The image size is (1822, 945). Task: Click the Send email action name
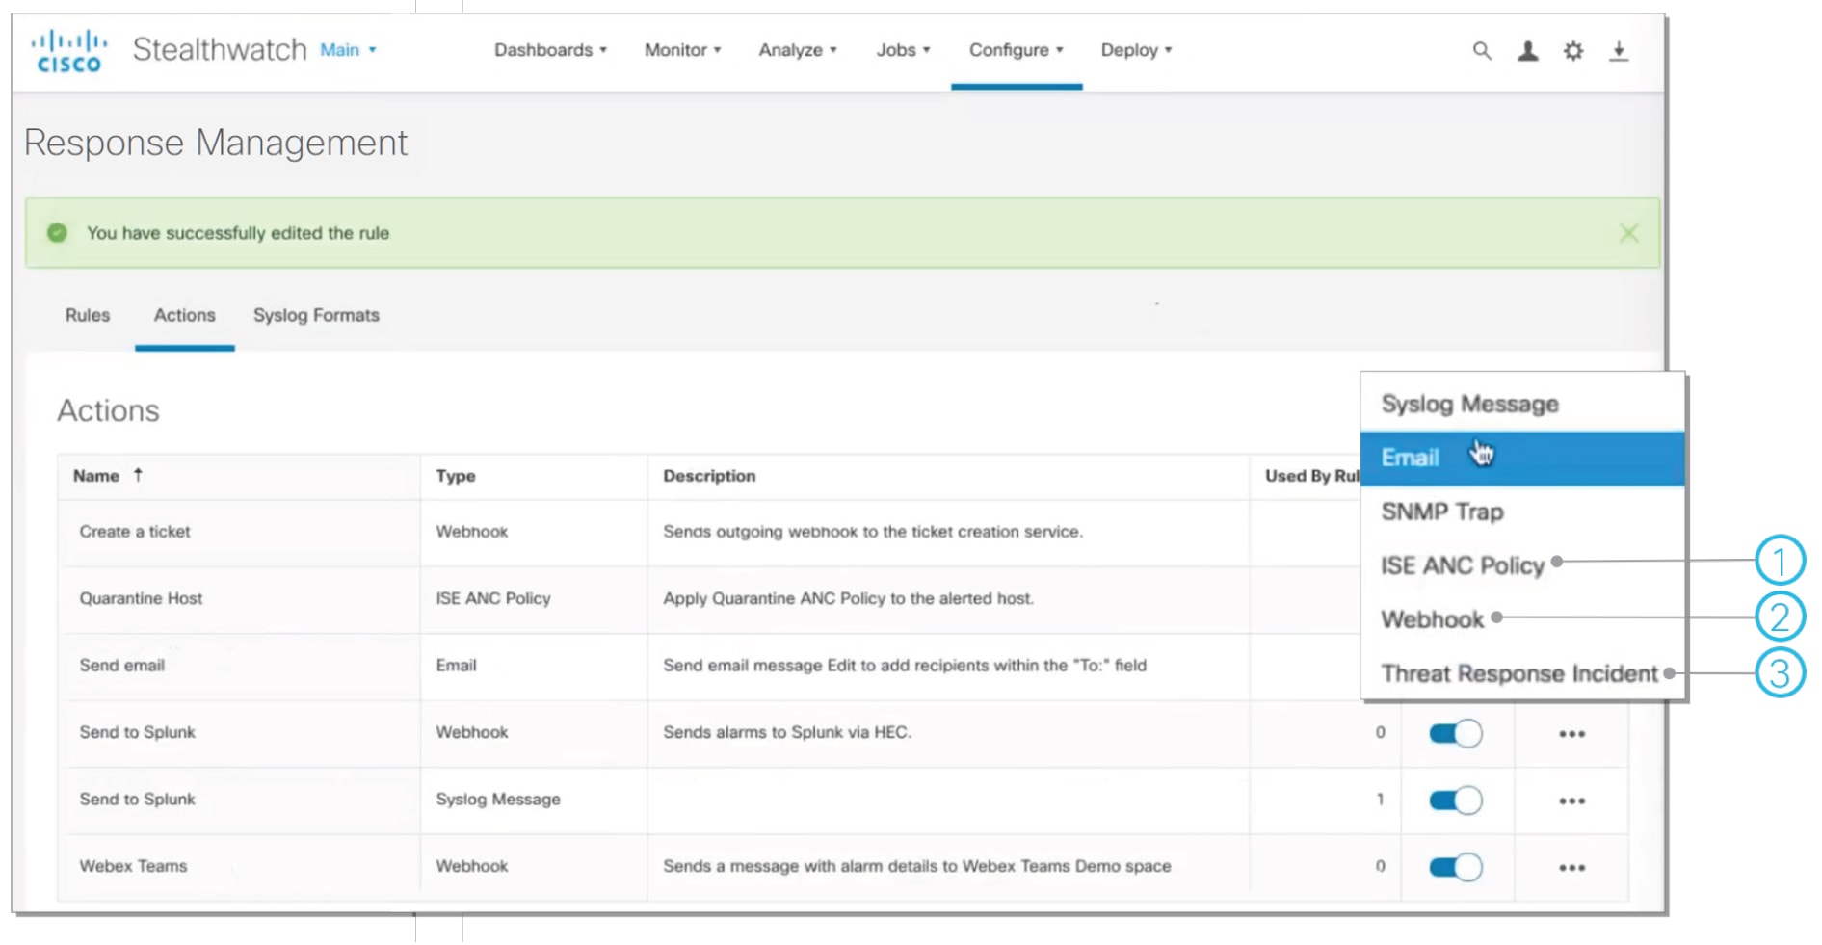pos(122,666)
